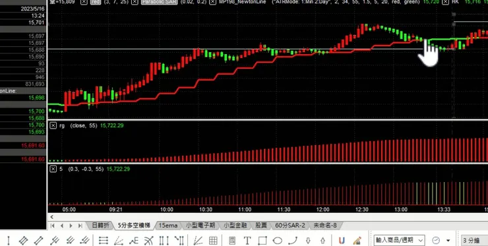This screenshot has height=246, width=488.
Task: Remove the MP198_NewtonLine indicator via its X
Action: 212,2
